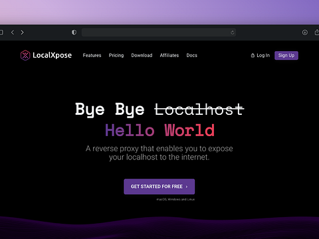
Task: Click 'macOS, Windows and Linux' caption
Action: [x=175, y=199]
